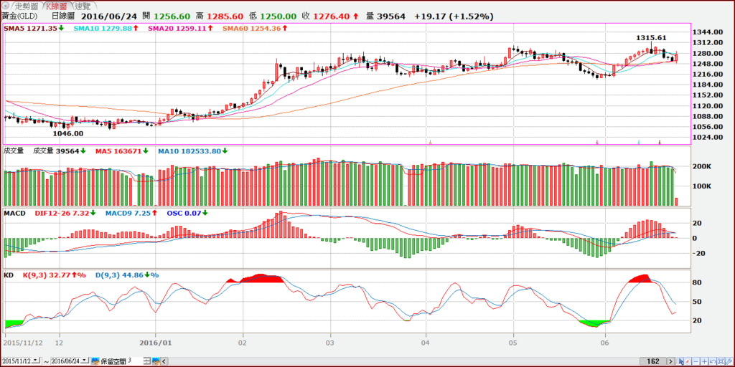Click the 保留空間 spinner stepper
735x367 pixels.
tap(146, 361)
